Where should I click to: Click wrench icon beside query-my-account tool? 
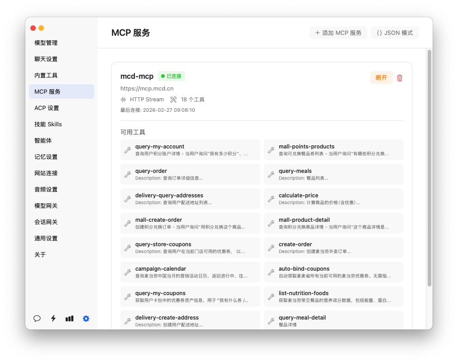128,150
